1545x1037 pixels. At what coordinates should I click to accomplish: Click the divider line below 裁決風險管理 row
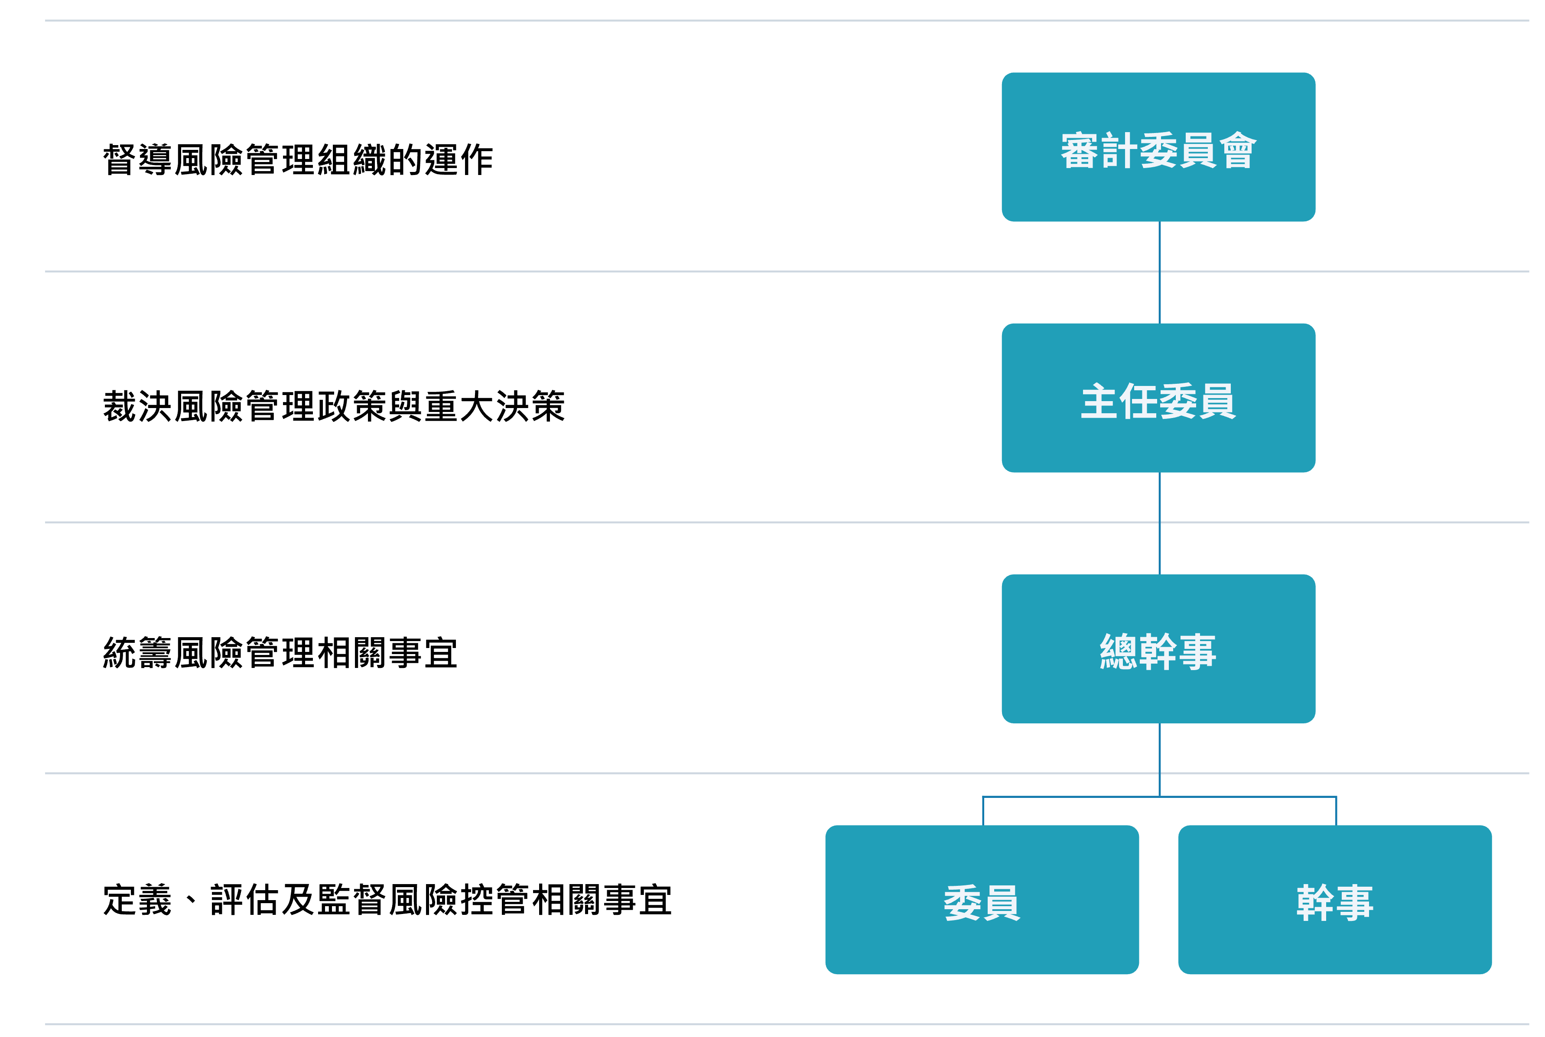pos(787,522)
